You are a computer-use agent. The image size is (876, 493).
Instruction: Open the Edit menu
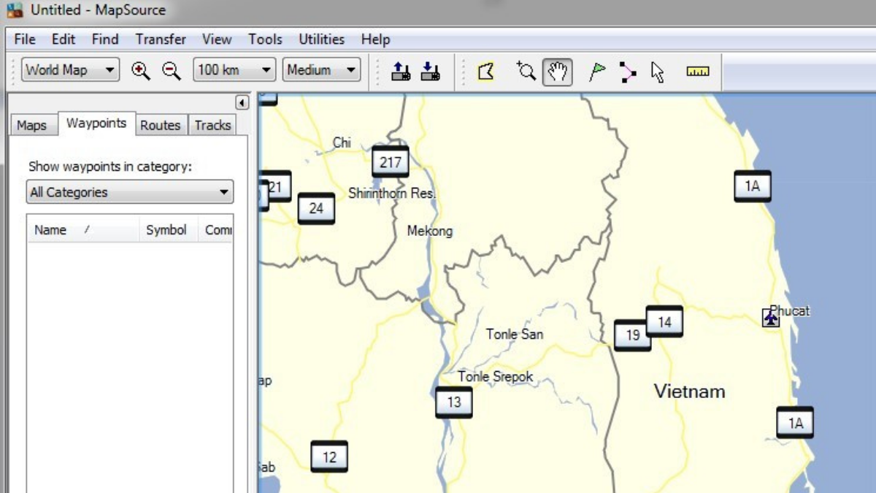[64, 39]
